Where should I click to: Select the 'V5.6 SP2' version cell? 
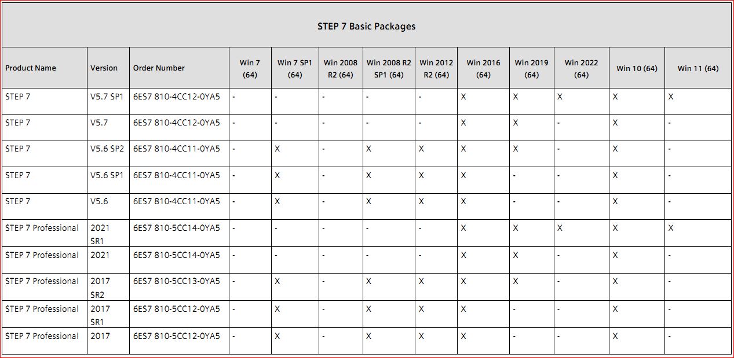107,149
